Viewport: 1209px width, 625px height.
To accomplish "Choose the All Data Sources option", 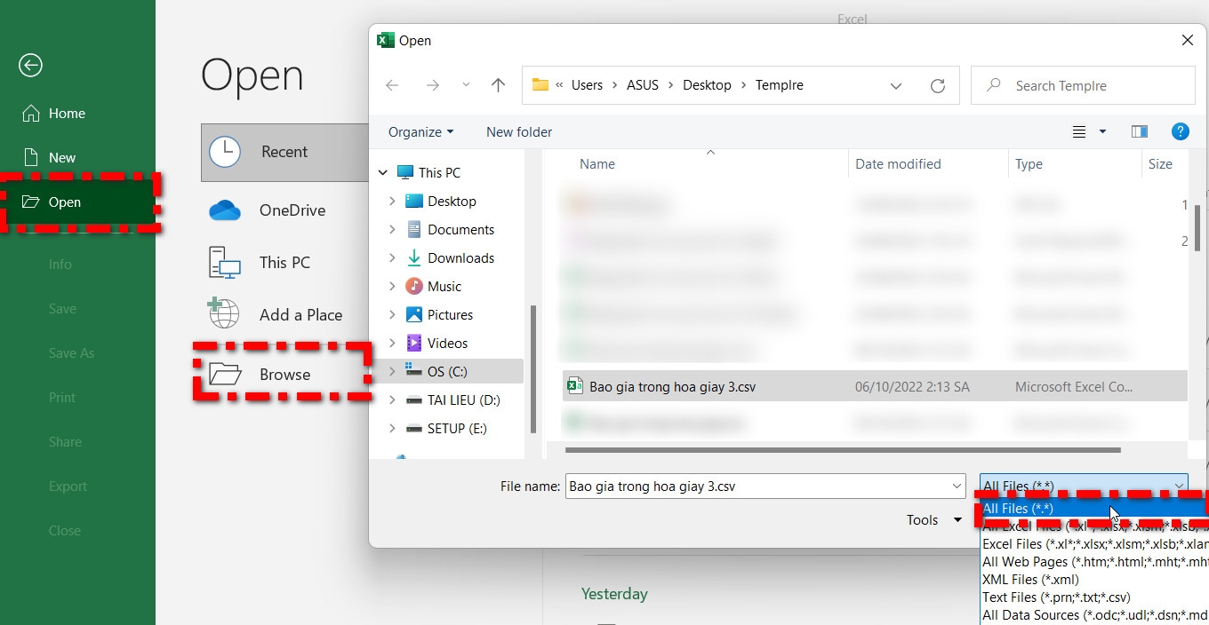I will click(x=1094, y=615).
